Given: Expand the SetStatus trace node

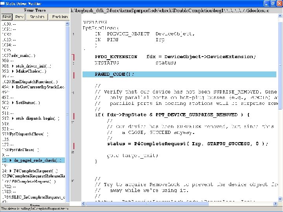Looking at the screenshot, I should point(13,102).
